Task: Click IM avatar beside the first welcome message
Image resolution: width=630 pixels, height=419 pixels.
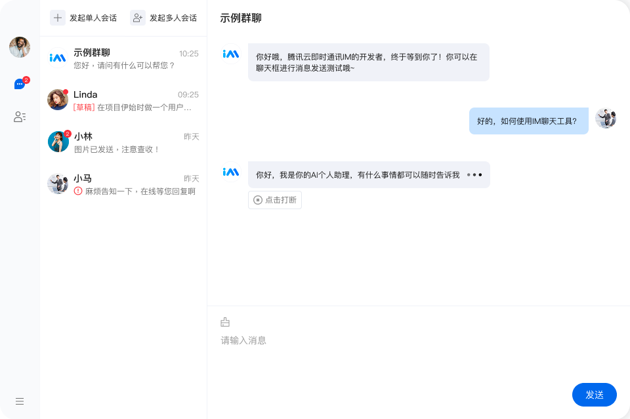Action: click(231, 54)
